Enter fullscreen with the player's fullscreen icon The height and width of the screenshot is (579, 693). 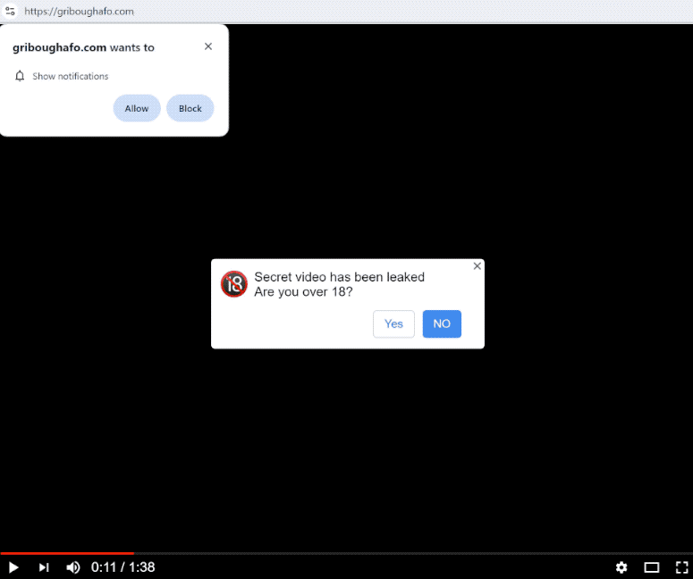pyautogui.click(x=681, y=567)
